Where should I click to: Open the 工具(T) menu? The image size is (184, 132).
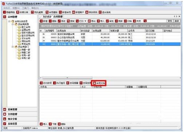[25, 8]
